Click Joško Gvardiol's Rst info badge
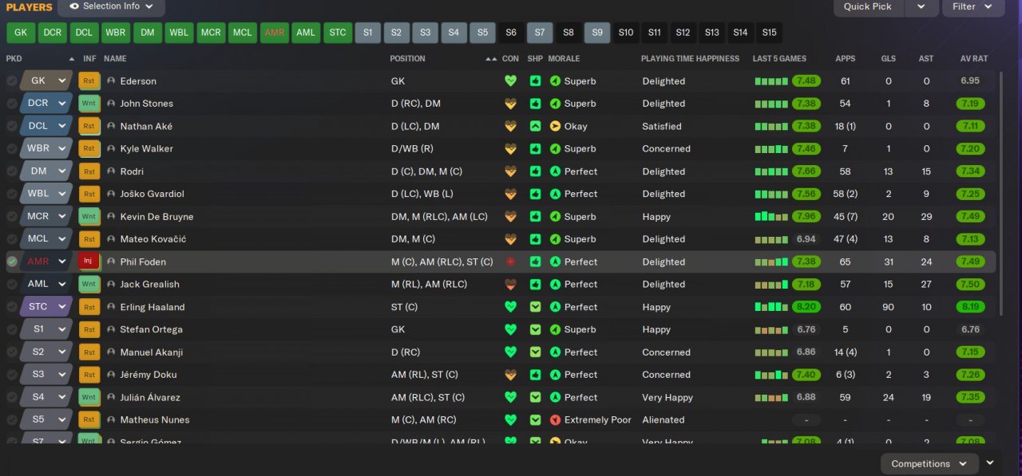 click(89, 194)
